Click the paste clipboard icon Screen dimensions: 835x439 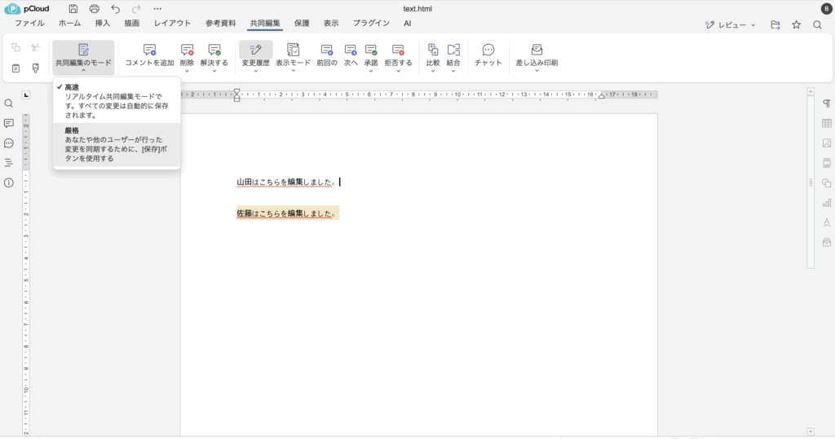pos(16,68)
